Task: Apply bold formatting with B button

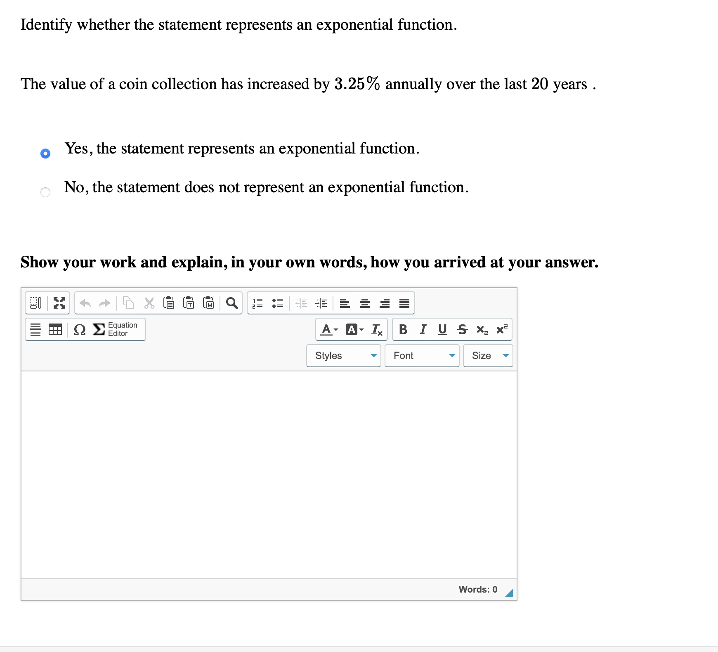Action: [x=402, y=329]
